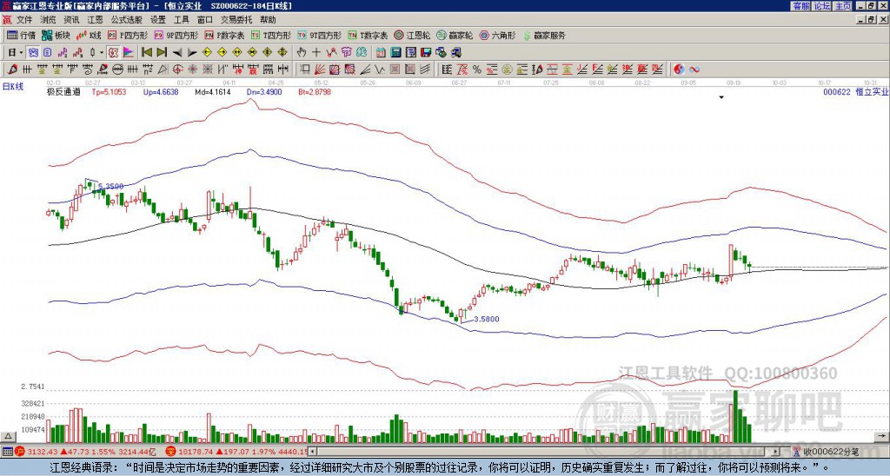Click the up-triangle button left of volume pane
Screen dimensions: 890x476
tap(8, 436)
